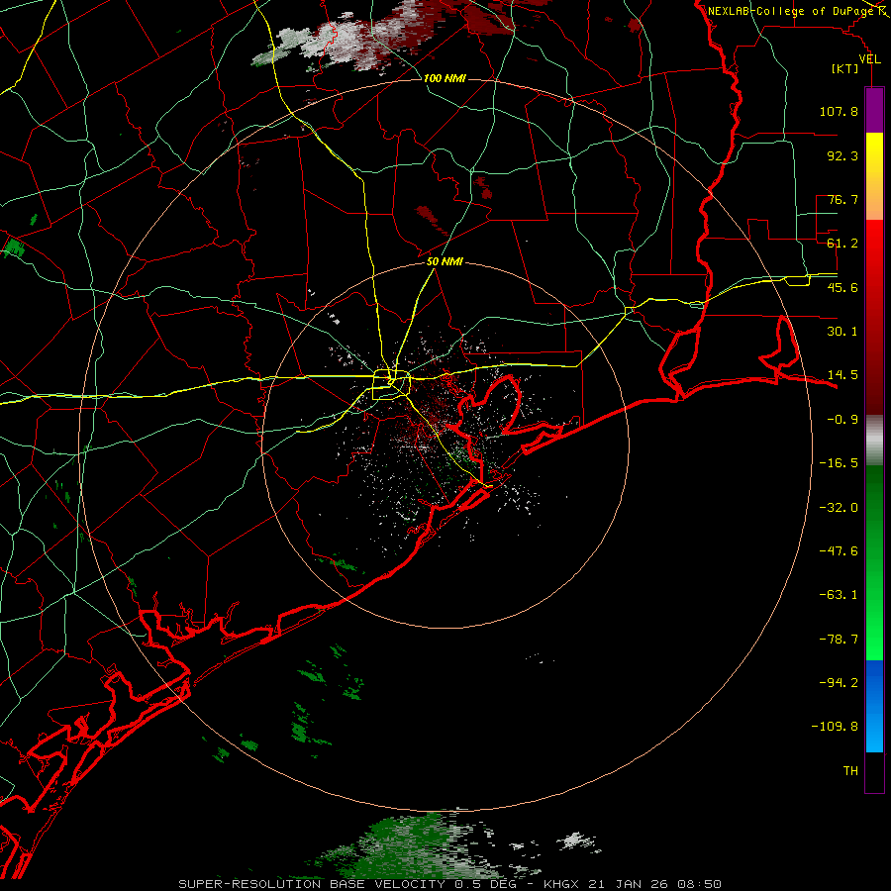Image resolution: width=891 pixels, height=891 pixels.
Task: Click the -47.6 velocity scale value
Action: pyautogui.click(x=839, y=551)
